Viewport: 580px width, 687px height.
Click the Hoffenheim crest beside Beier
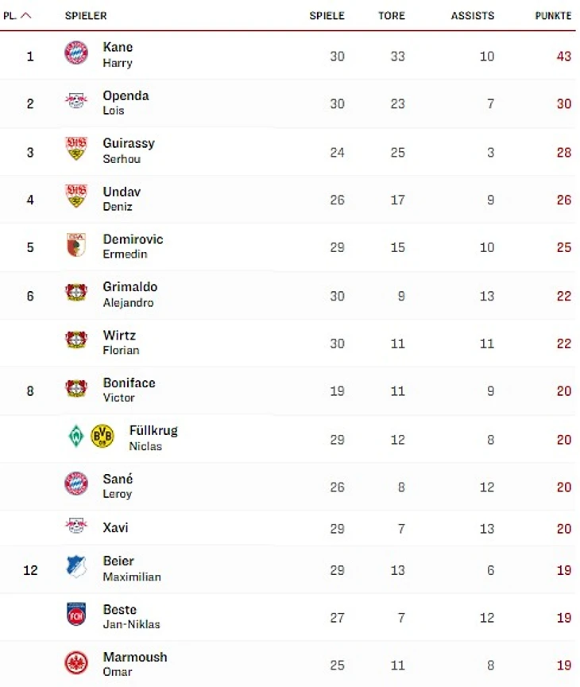[x=76, y=566]
